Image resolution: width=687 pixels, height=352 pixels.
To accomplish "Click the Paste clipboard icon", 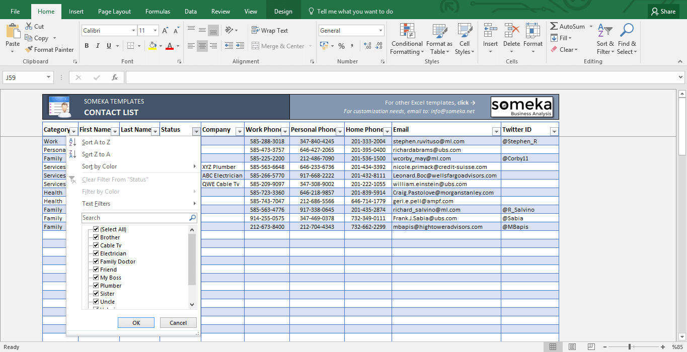I will pos(13,31).
